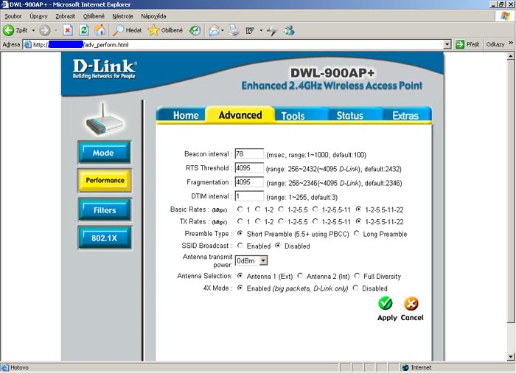Select Antenna 2 (Int) radio
The height and width of the screenshot is (374, 516).
click(x=300, y=276)
